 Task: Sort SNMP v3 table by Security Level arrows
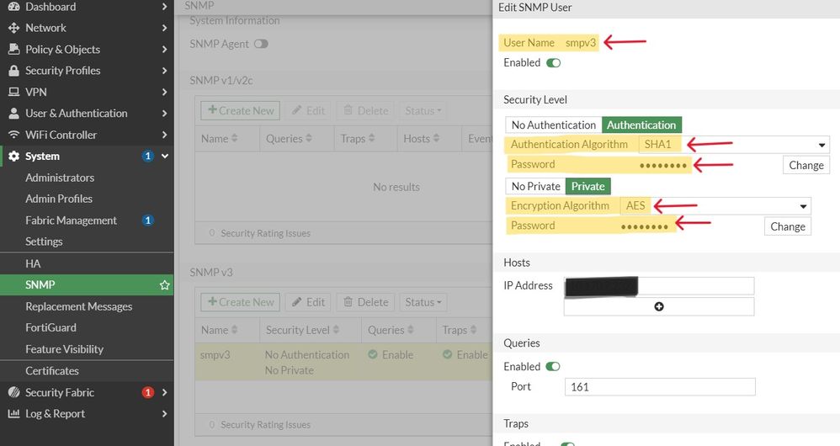coord(336,330)
